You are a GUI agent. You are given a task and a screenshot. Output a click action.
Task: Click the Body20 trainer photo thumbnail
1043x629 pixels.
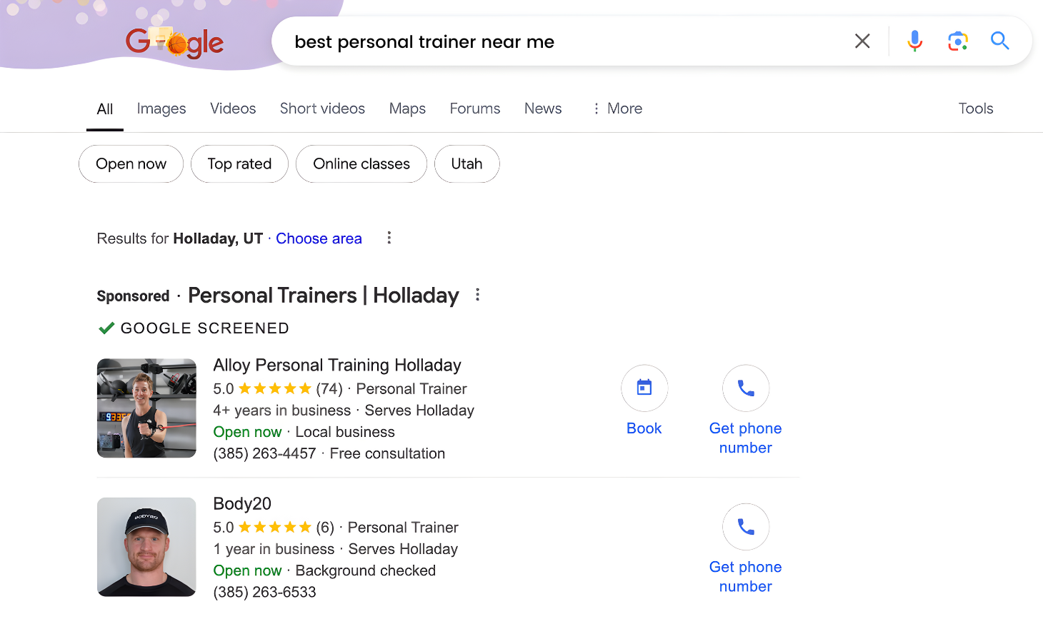tap(146, 547)
